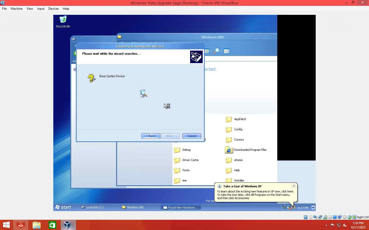Click the XP taskbar scroll down arrow
The height and width of the screenshot is (230, 369).
[313, 208]
